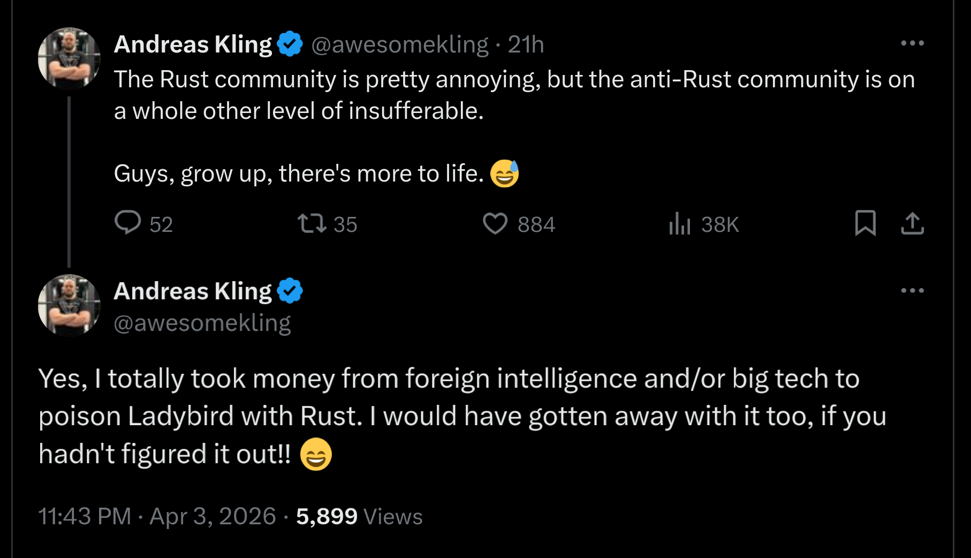Open the lower tweet's profile avatar
This screenshot has width=971, height=558.
click(69, 305)
